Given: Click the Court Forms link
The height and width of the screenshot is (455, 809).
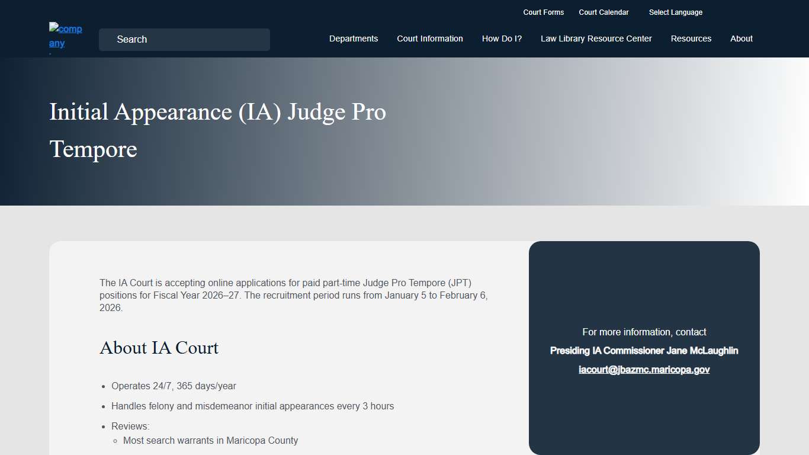Looking at the screenshot, I should [x=543, y=12].
